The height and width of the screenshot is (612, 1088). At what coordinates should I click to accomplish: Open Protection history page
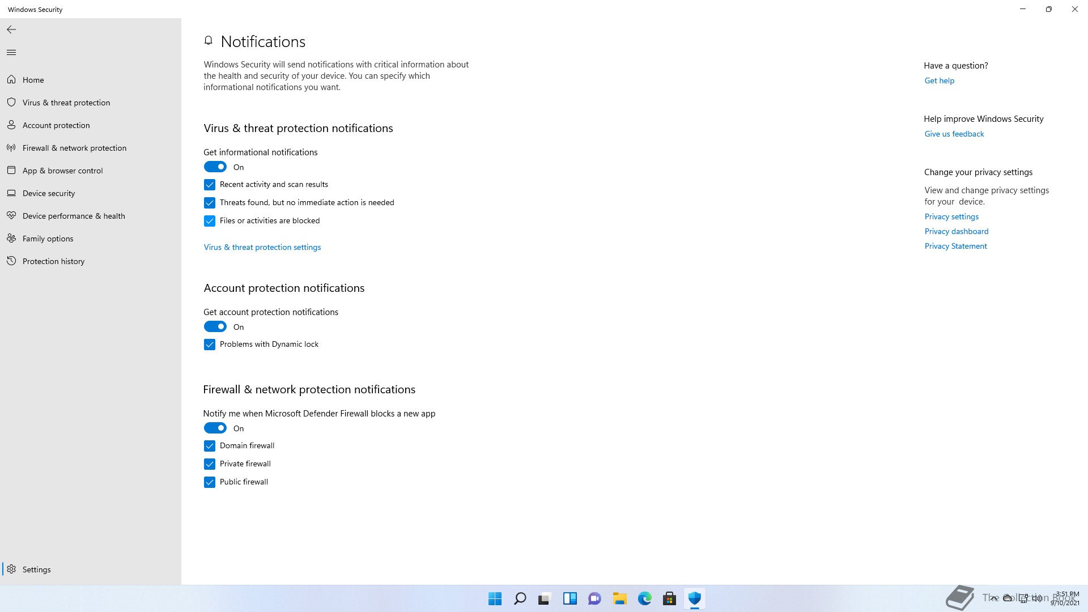pyautogui.click(x=91, y=261)
